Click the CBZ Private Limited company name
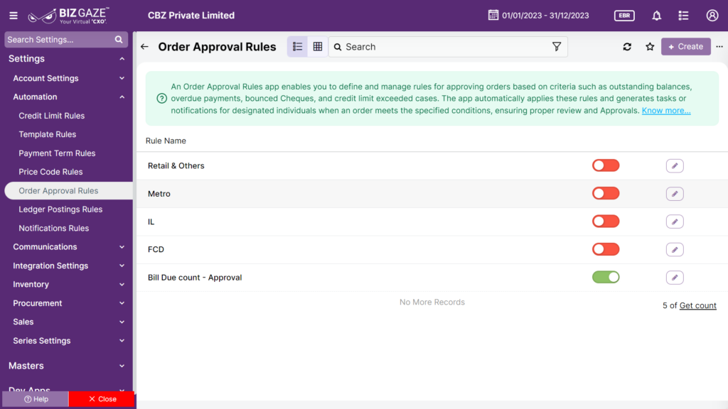728x409 pixels. pyautogui.click(x=191, y=16)
